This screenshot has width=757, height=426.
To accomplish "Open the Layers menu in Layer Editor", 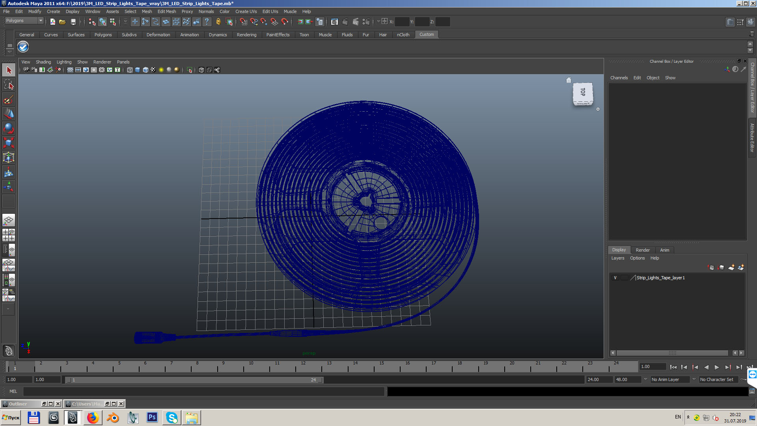I will coord(618,258).
